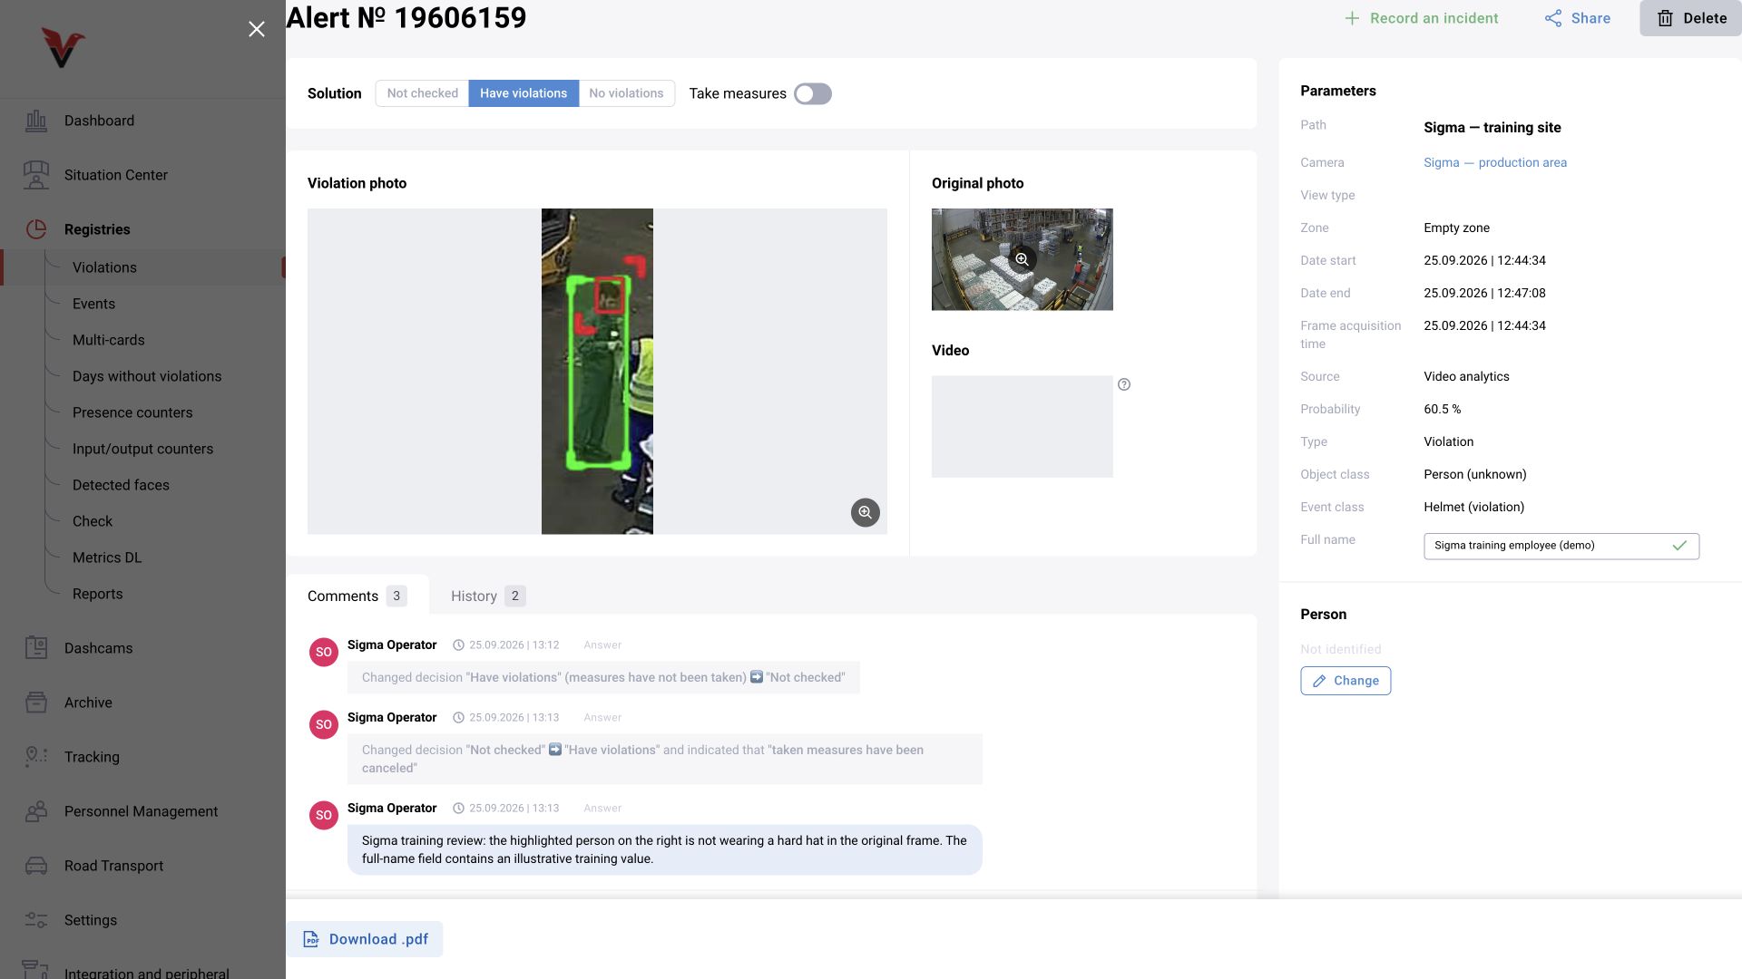Screen dimensions: 1742x979
Task: Open the Check registry item
Action: tap(93, 521)
